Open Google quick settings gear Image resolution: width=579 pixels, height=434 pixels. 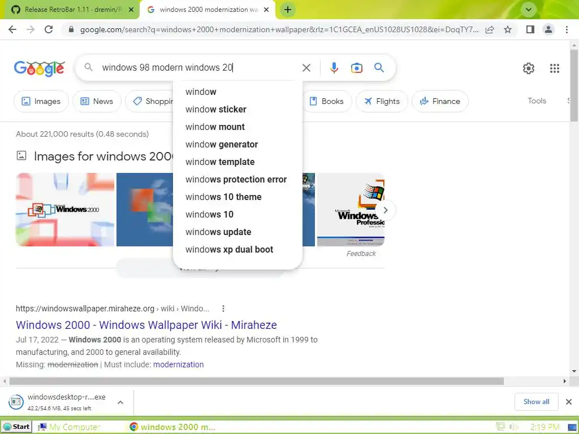click(x=529, y=68)
